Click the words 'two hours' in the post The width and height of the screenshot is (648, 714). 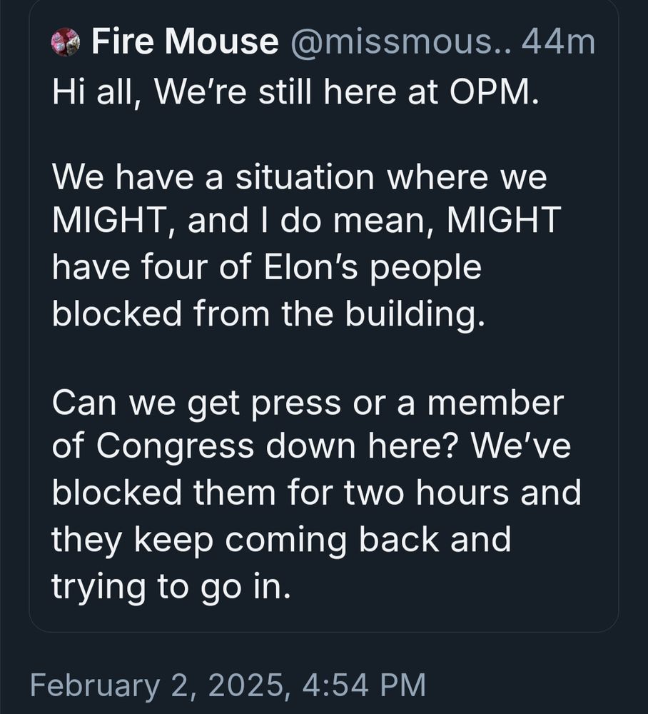click(426, 493)
